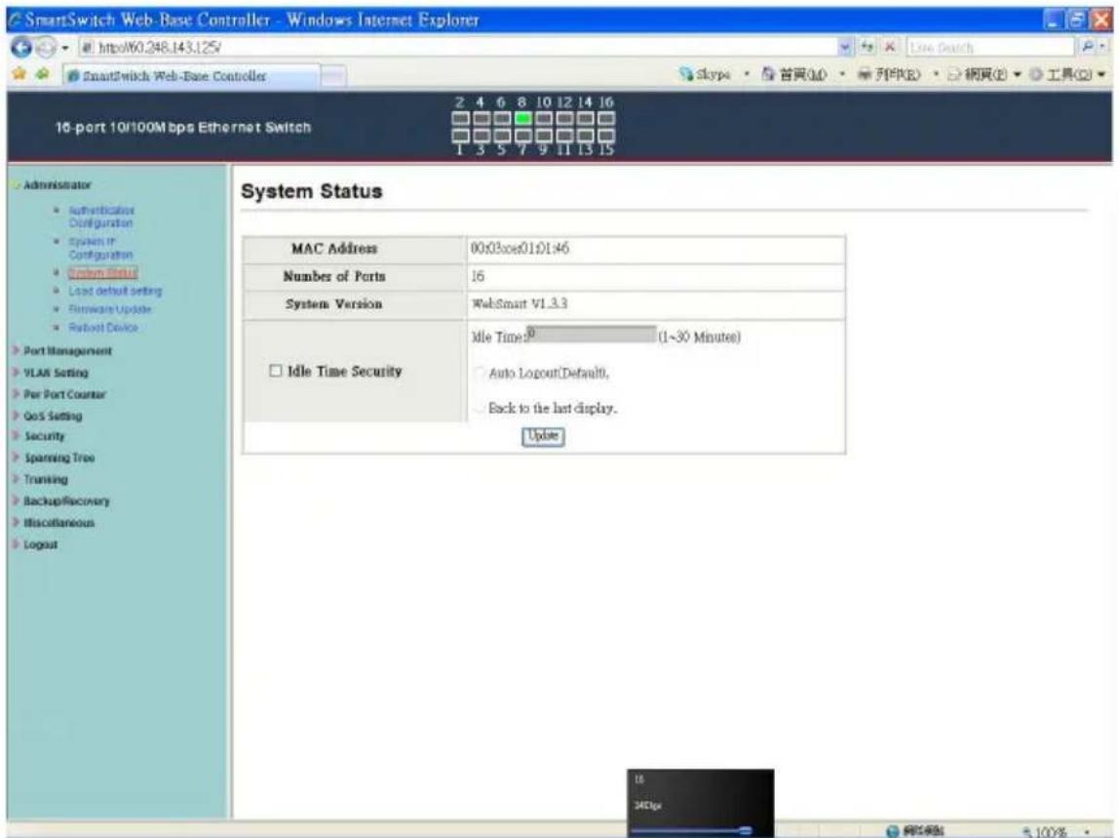Open the recent pages dropdown arrow
Screen dimensions: 1119x838
65,48
